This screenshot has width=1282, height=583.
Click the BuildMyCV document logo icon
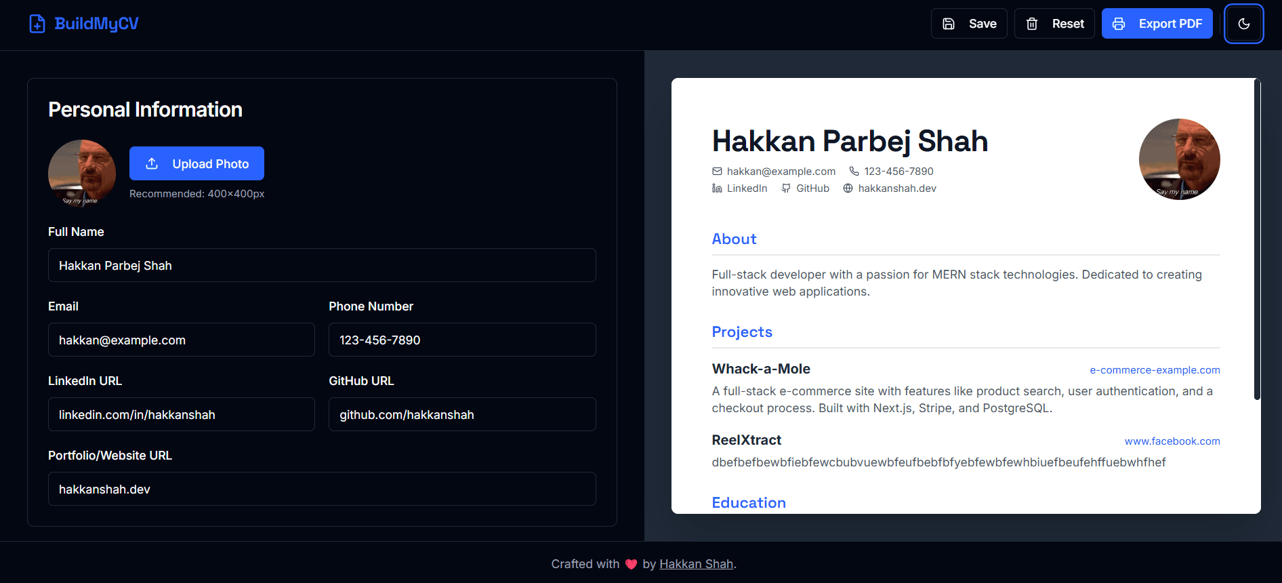click(37, 24)
